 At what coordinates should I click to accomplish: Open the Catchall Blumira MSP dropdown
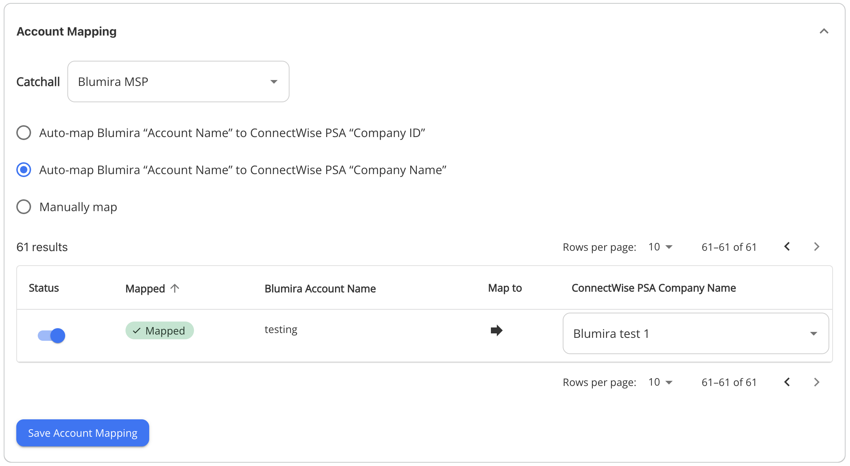point(178,81)
